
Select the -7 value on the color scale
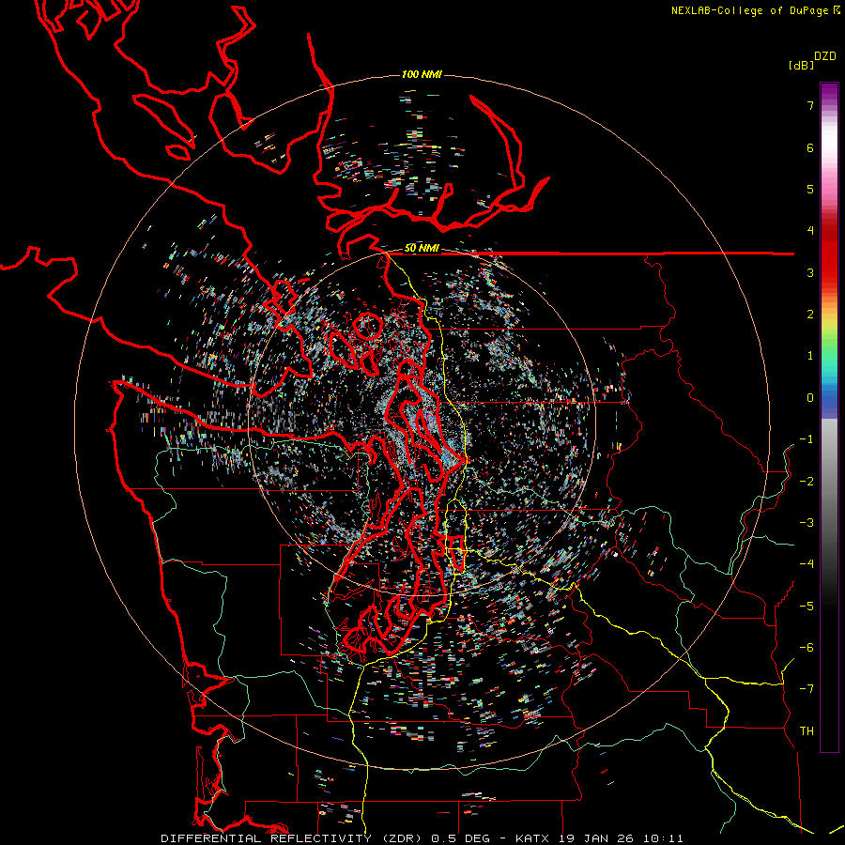[x=807, y=689]
